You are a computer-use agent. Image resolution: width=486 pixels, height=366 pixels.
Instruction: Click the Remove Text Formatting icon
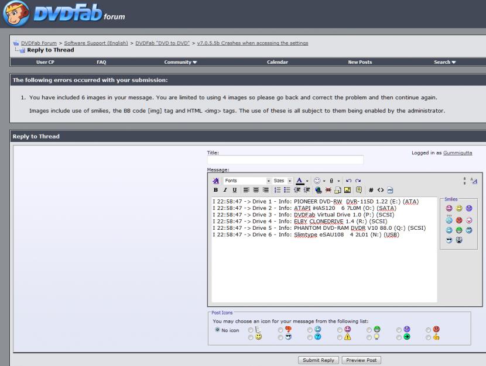[215, 181]
